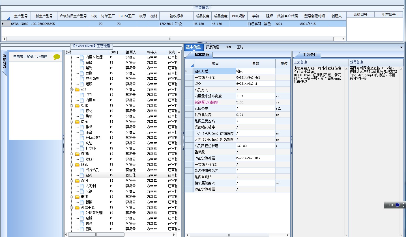406x237 pixels.
Task: Click the document icon beside 冲孔
Action: point(82,95)
